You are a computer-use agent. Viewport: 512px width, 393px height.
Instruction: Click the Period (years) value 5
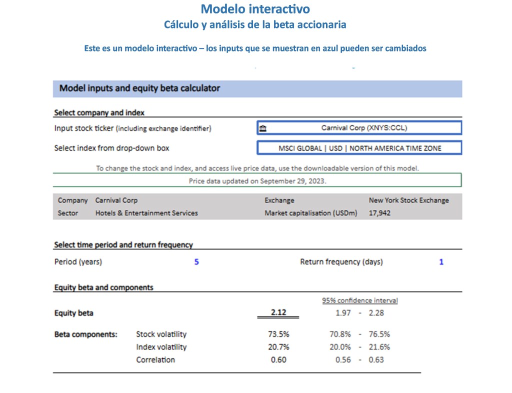click(x=196, y=261)
